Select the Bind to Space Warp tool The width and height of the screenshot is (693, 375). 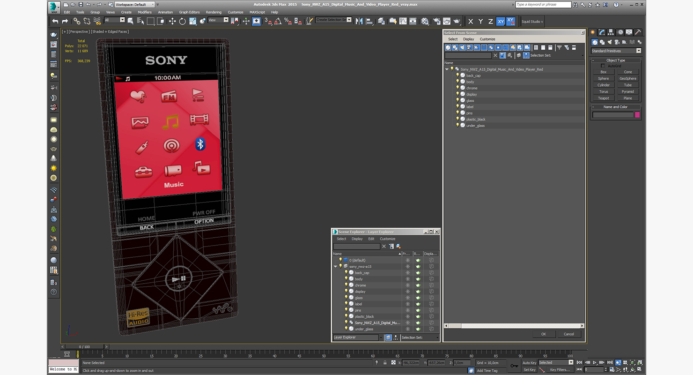tap(97, 21)
